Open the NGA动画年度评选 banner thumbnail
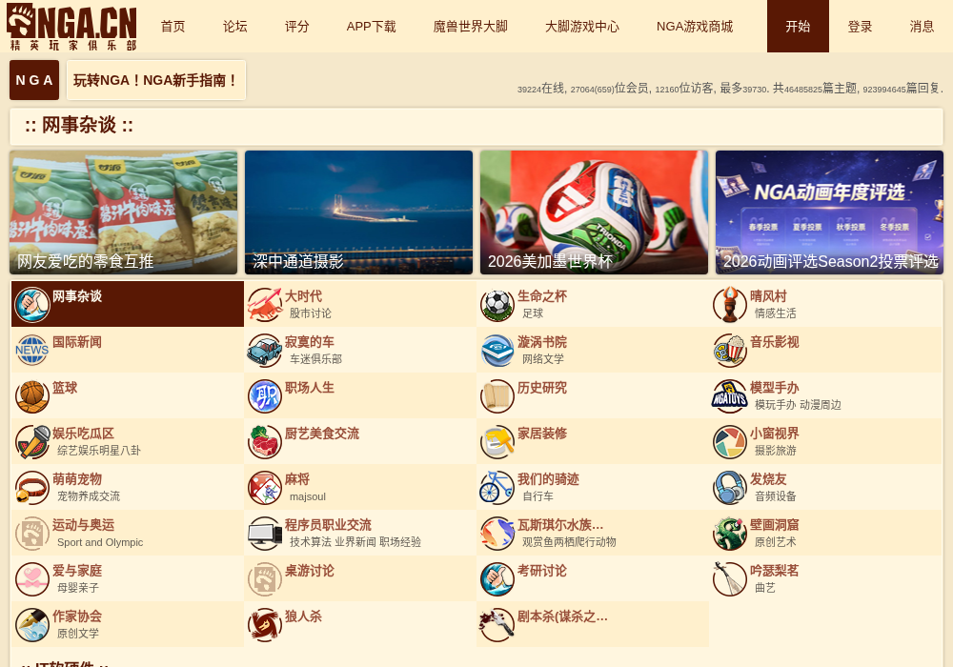This screenshot has width=953, height=667. [830, 212]
